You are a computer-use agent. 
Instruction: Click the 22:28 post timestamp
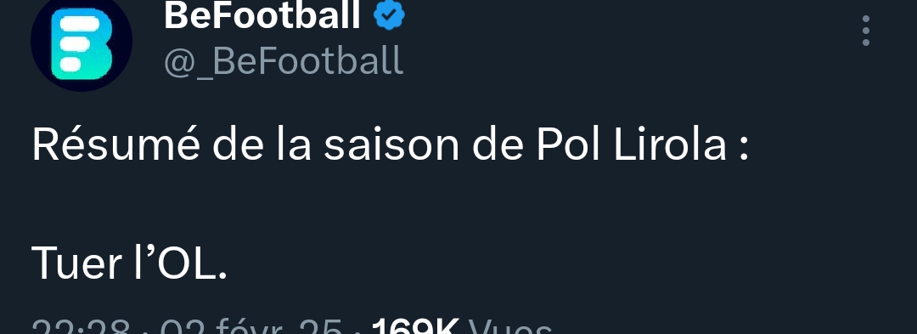pos(80,326)
